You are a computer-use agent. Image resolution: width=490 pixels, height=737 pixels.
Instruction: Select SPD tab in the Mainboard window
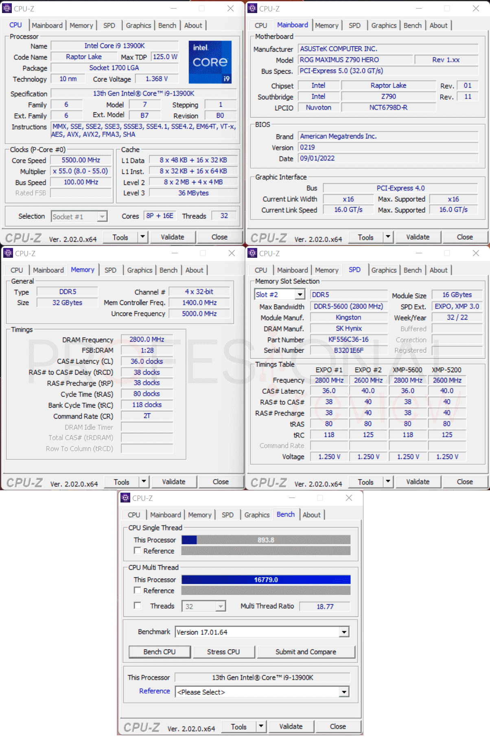tap(354, 25)
